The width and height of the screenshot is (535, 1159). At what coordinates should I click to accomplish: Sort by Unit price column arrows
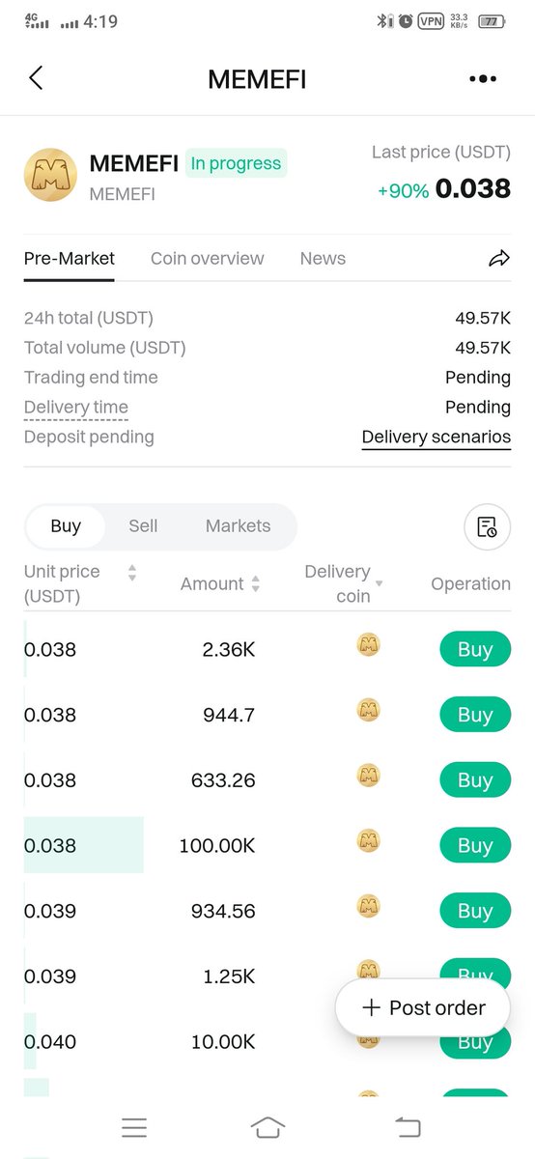coord(132,573)
